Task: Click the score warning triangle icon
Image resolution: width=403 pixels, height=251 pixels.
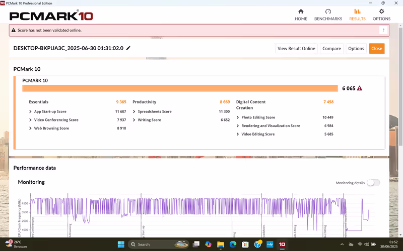Action: click(360, 88)
